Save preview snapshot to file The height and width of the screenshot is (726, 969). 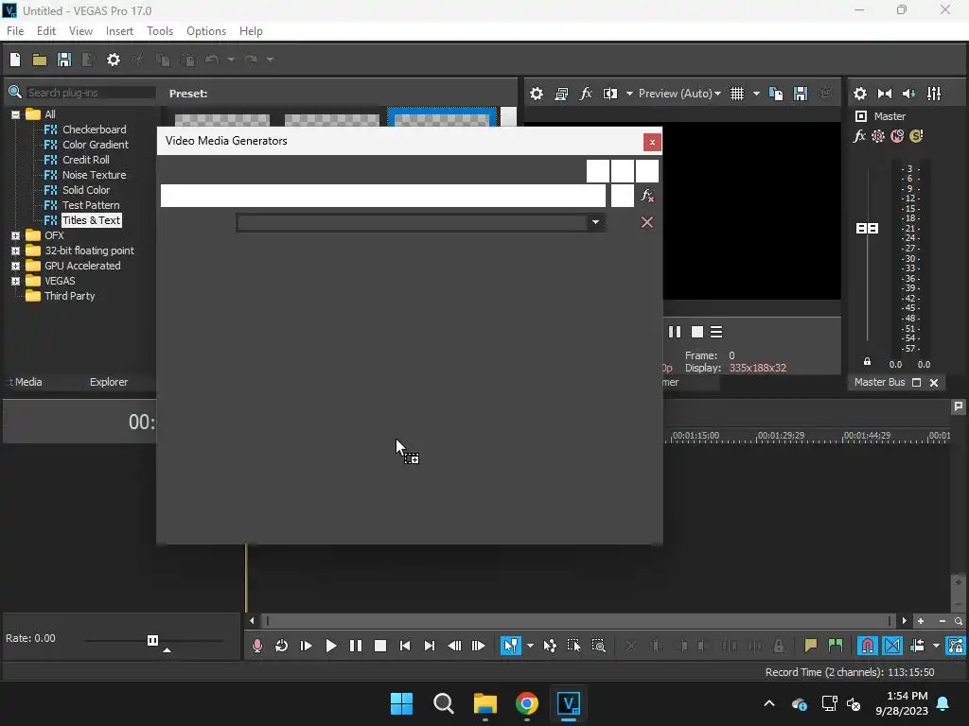coord(801,94)
